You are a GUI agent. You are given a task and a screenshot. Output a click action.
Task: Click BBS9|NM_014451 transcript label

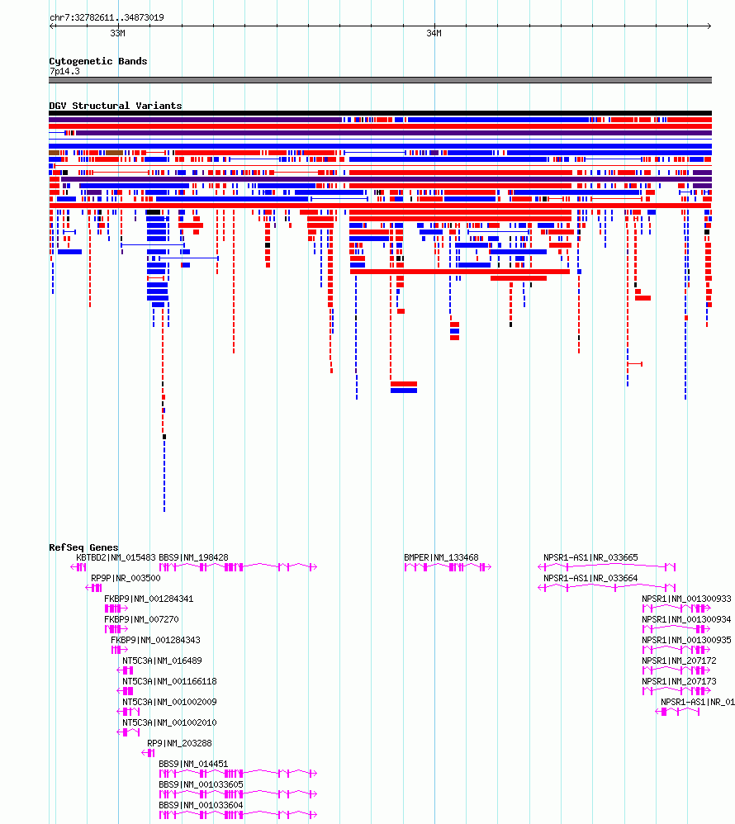point(193,764)
